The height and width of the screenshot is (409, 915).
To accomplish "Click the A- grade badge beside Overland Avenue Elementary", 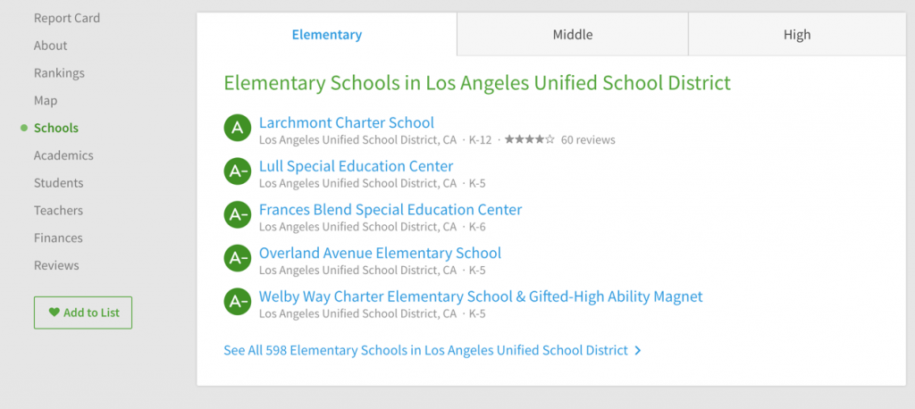I will click(x=238, y=258).
